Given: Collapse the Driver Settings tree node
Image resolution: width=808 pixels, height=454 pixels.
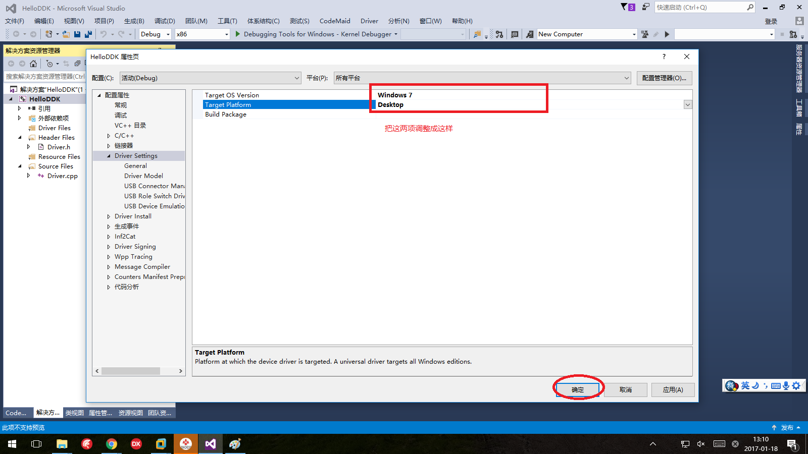Looking at the screenshot, I should point(109,156).
